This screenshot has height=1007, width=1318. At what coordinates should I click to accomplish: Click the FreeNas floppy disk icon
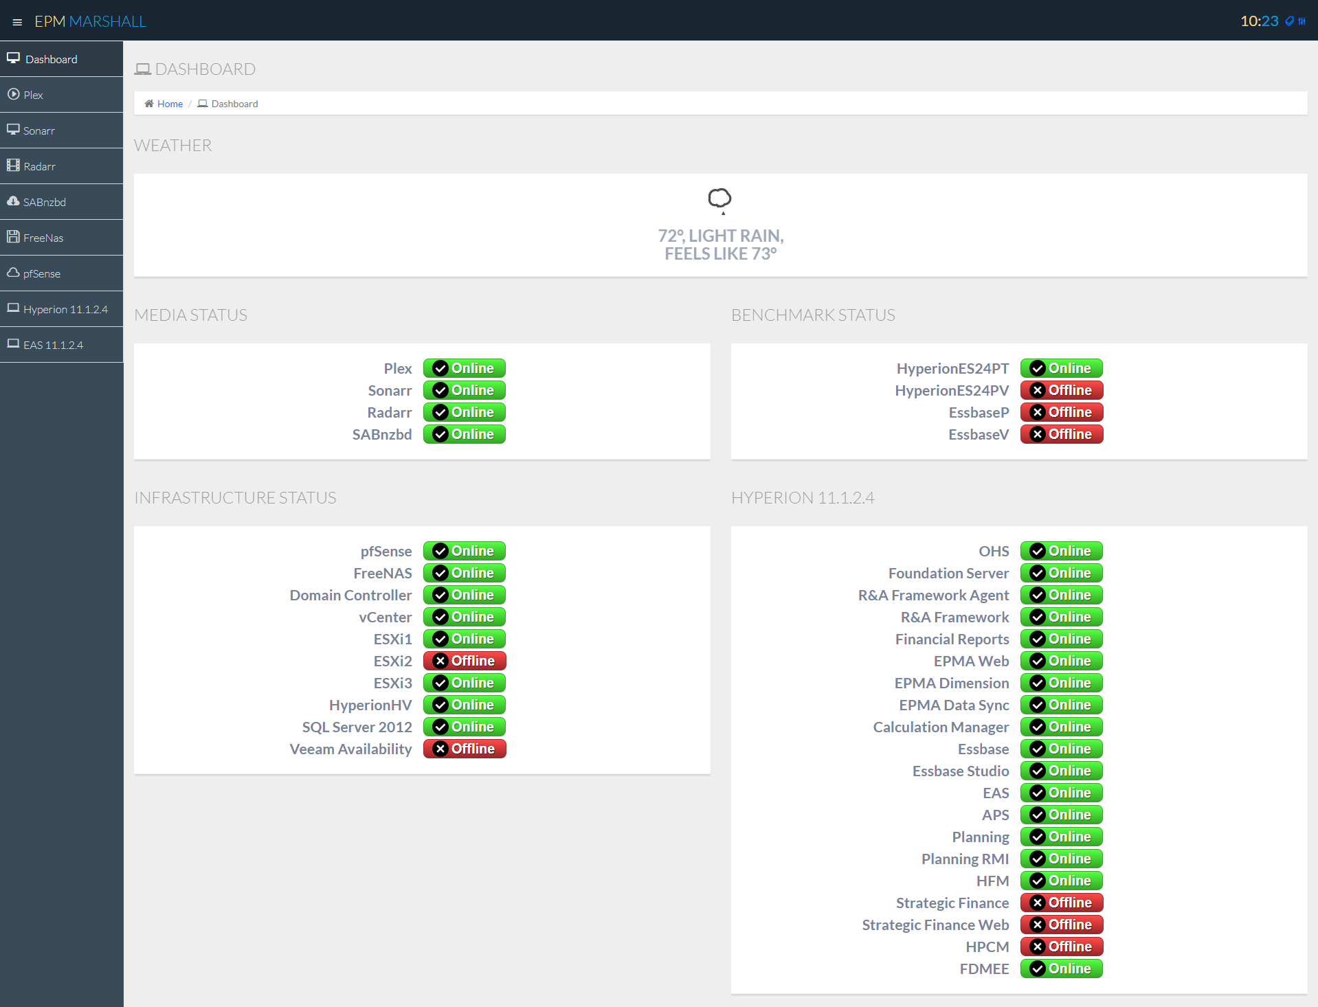pos(13,237)
